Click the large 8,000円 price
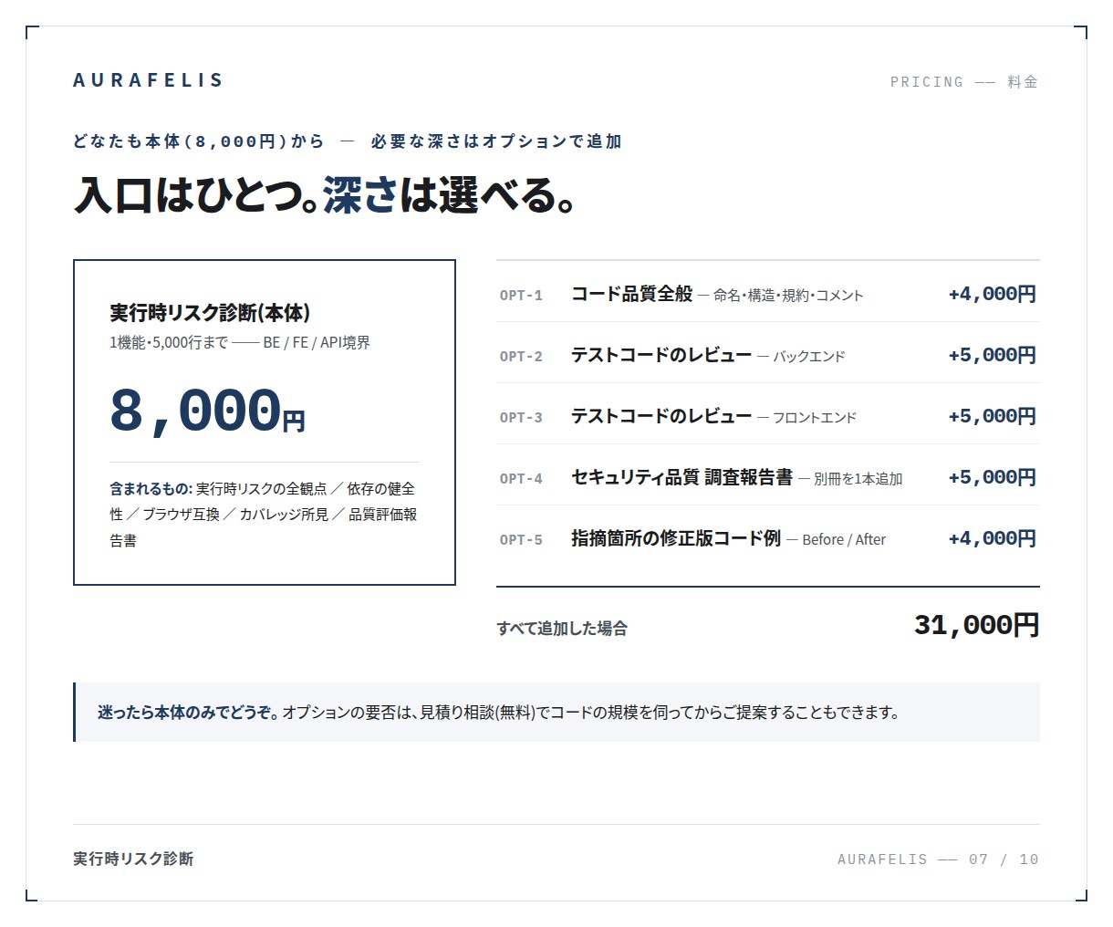The width and height of the screenshot is (1113, 927). (207, 411)
